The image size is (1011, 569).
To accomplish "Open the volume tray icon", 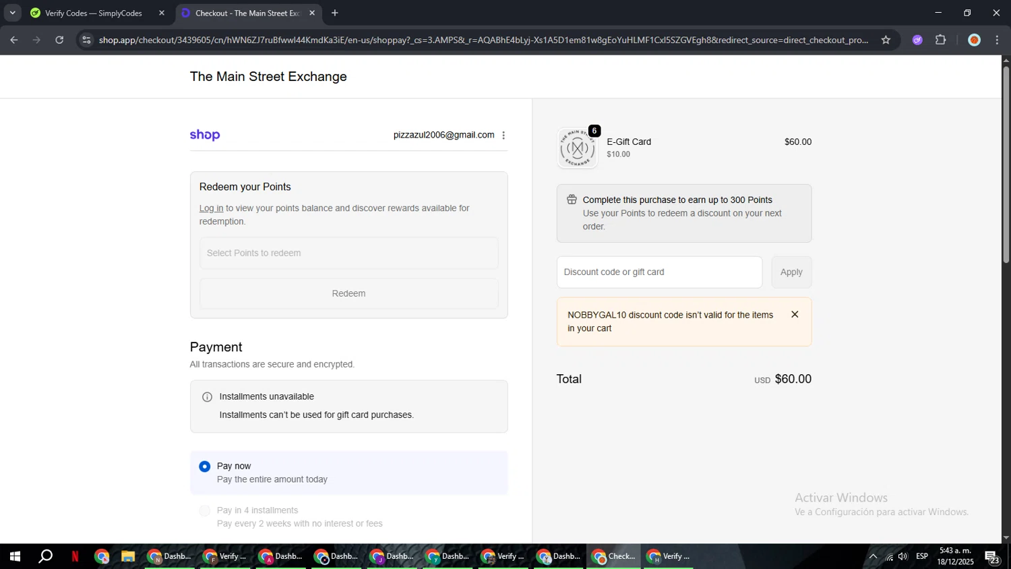I will [x=903, y=557].
